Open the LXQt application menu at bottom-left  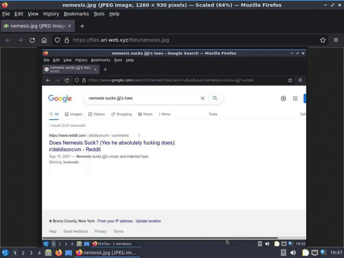5,253
